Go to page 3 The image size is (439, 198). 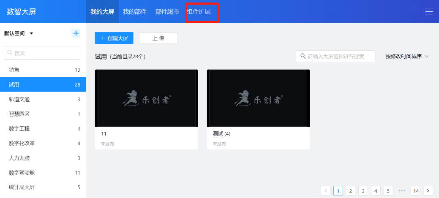pos(363,191)
